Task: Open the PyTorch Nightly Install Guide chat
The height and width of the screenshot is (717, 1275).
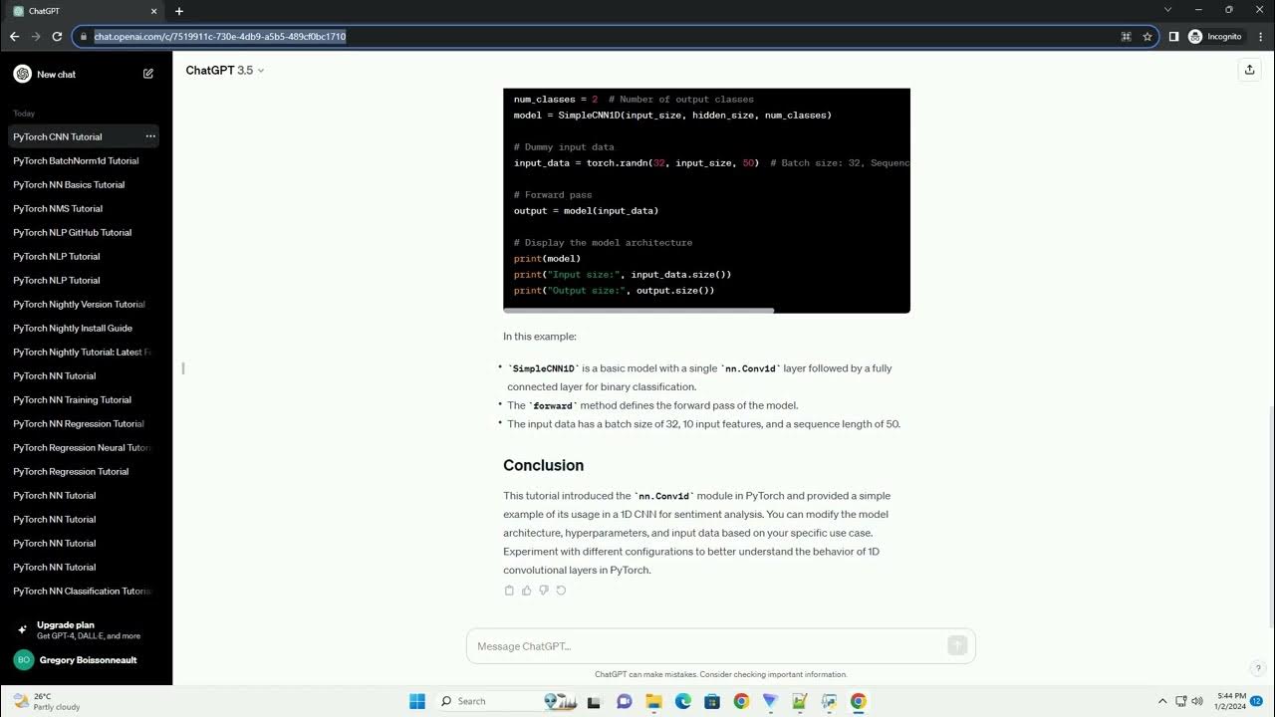Action: point(73,328)
